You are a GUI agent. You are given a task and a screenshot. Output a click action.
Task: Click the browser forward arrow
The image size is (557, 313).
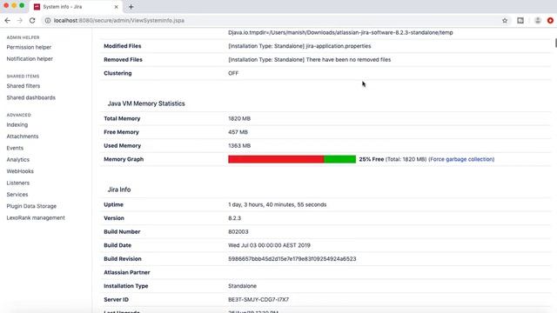pyautogui.click(x=19, y=21)
